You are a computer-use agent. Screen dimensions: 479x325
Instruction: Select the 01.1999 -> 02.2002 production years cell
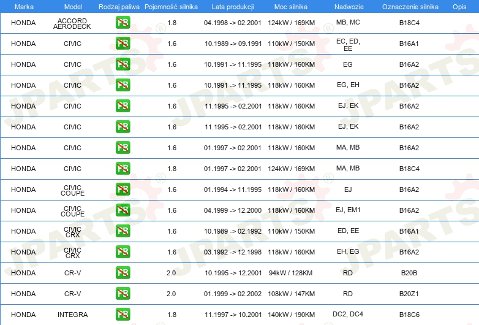(233, 294)
